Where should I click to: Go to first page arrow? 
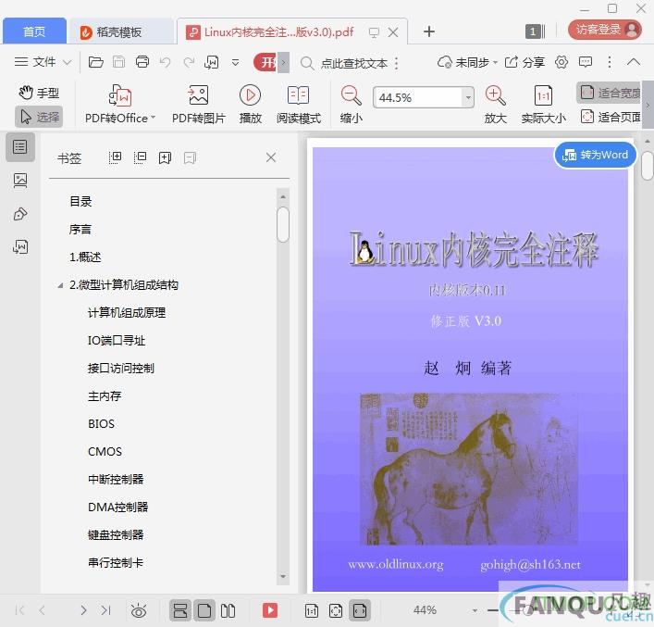click(19, 610)
